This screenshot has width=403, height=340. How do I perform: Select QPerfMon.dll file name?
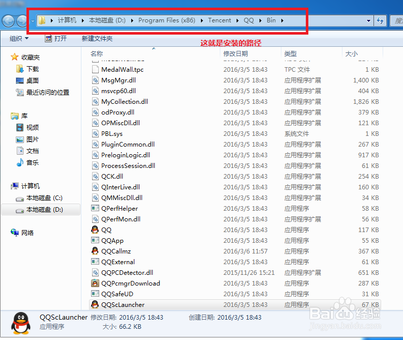(121, 219)
